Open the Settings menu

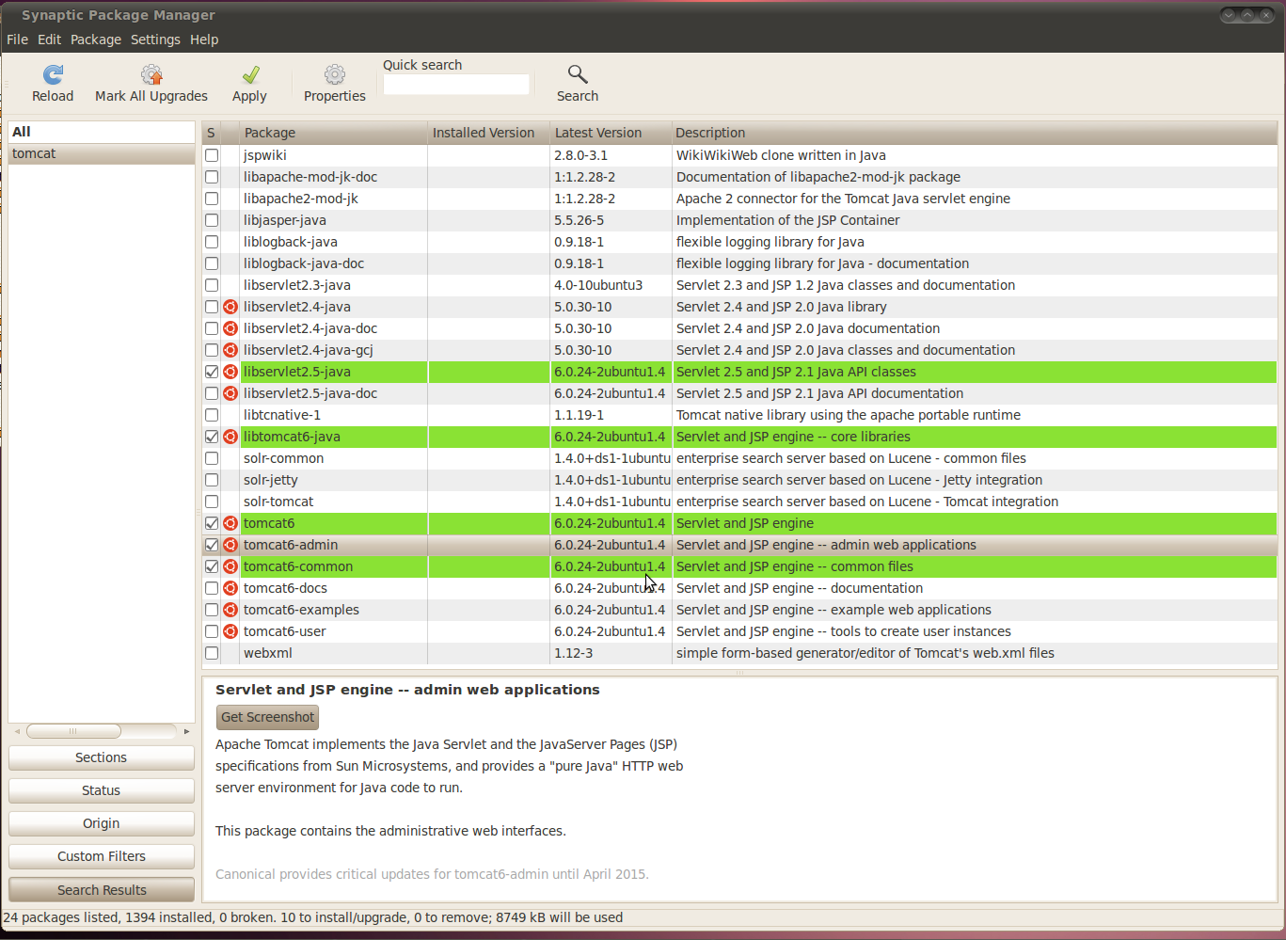coord(155,40)
